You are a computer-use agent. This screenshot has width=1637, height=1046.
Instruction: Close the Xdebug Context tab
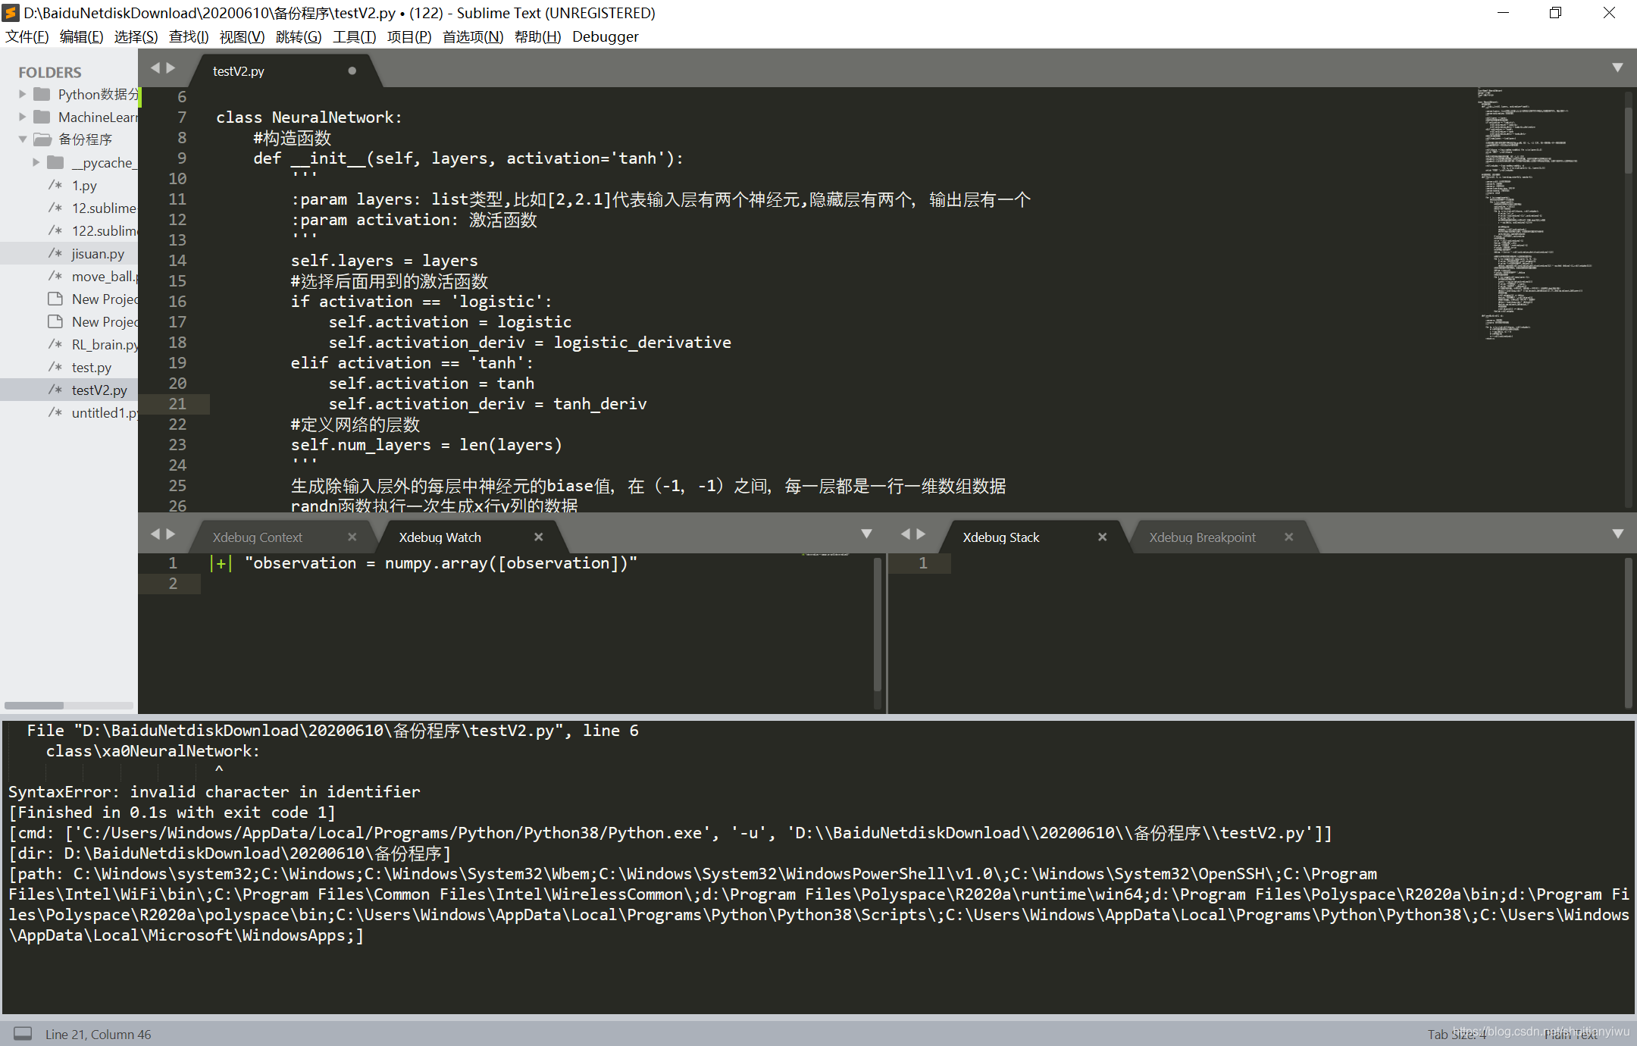[352, 537]
